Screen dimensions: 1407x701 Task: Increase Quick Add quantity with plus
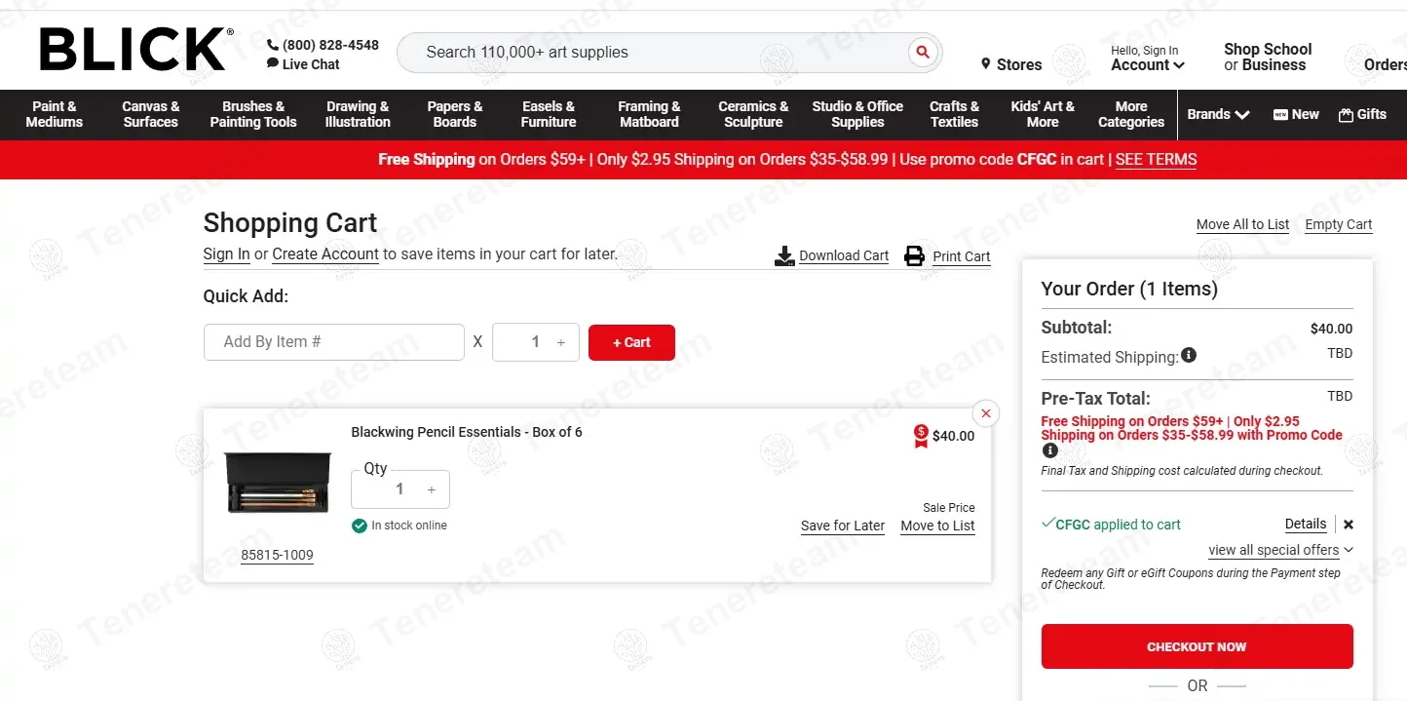point(561,342)
